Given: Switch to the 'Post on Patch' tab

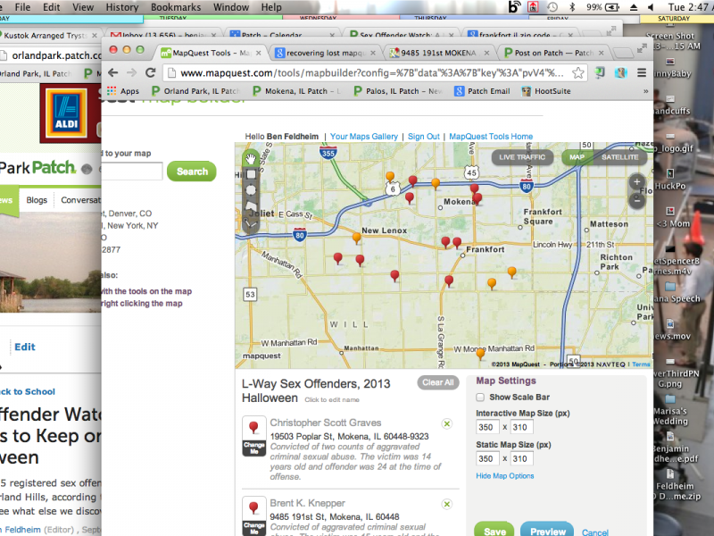Looking at the screenshot, I should click(x=552, y=53).
